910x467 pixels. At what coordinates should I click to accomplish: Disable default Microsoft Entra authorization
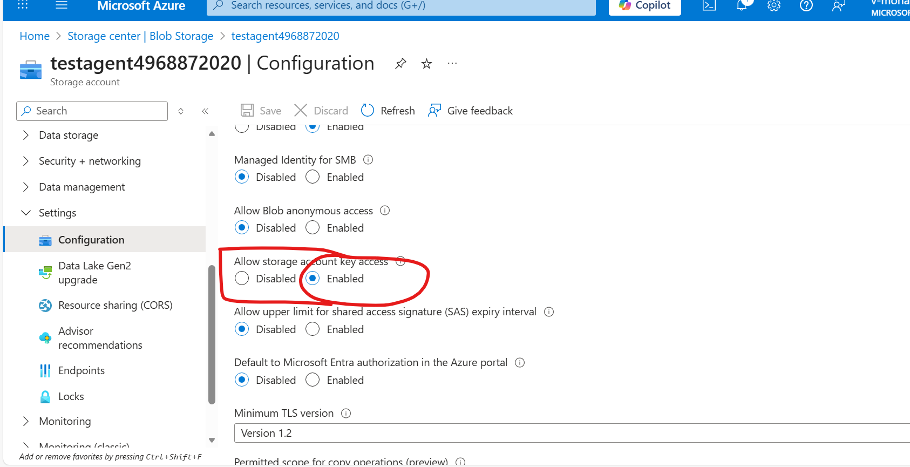click(242, 380)
